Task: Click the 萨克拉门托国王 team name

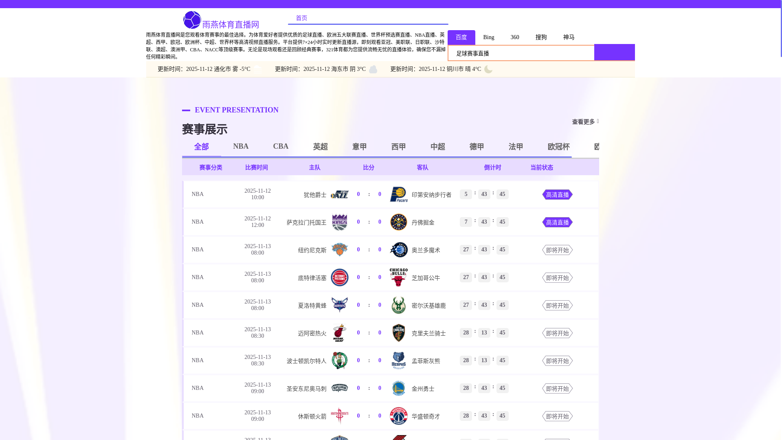Action: [307, 222]
